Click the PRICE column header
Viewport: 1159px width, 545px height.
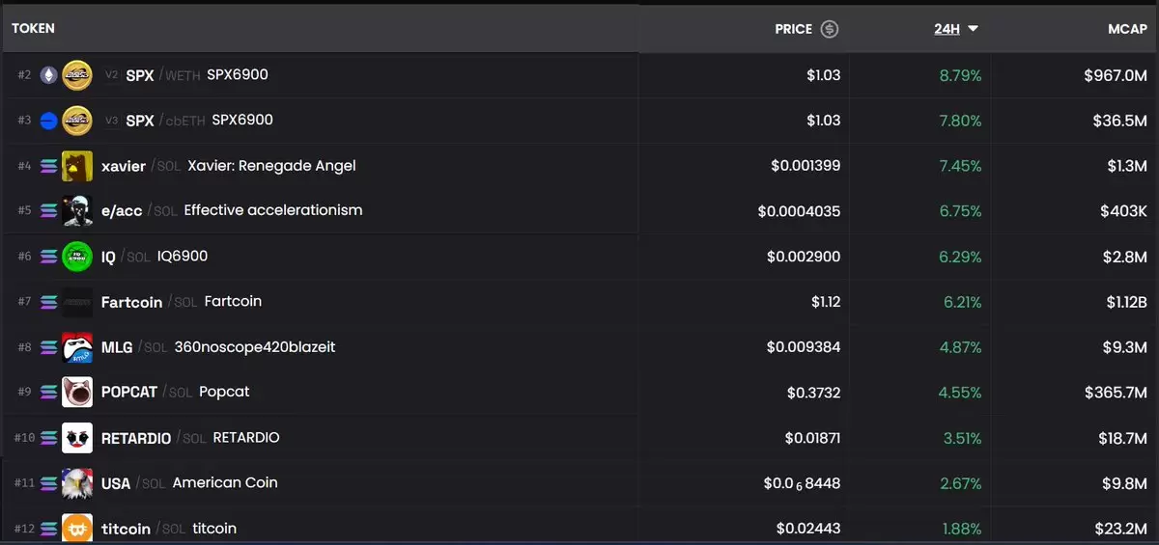click(793, 29)
